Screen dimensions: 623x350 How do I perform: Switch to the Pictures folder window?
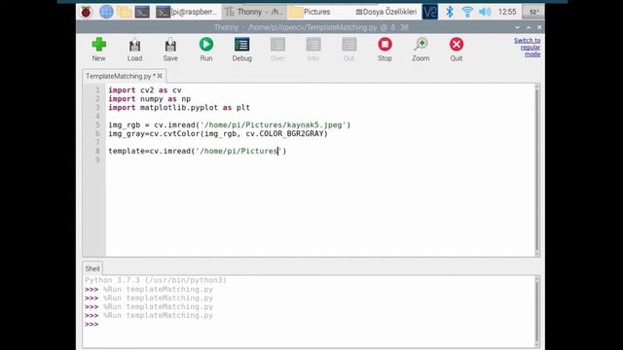[310, 12]
